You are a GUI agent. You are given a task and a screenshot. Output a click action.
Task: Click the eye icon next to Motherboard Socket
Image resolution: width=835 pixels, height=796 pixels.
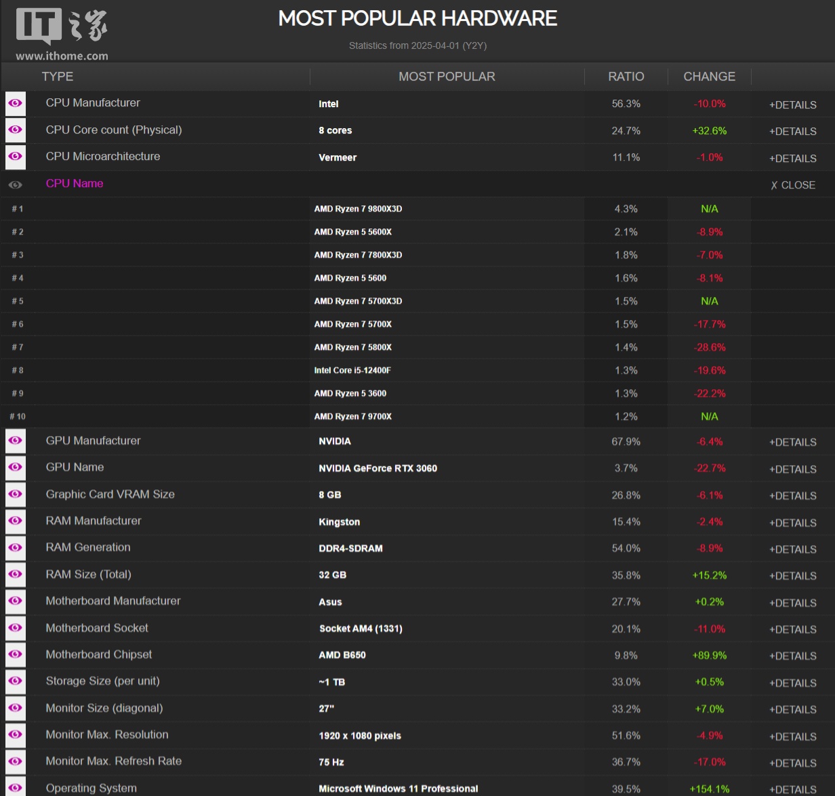pos(15,628)
